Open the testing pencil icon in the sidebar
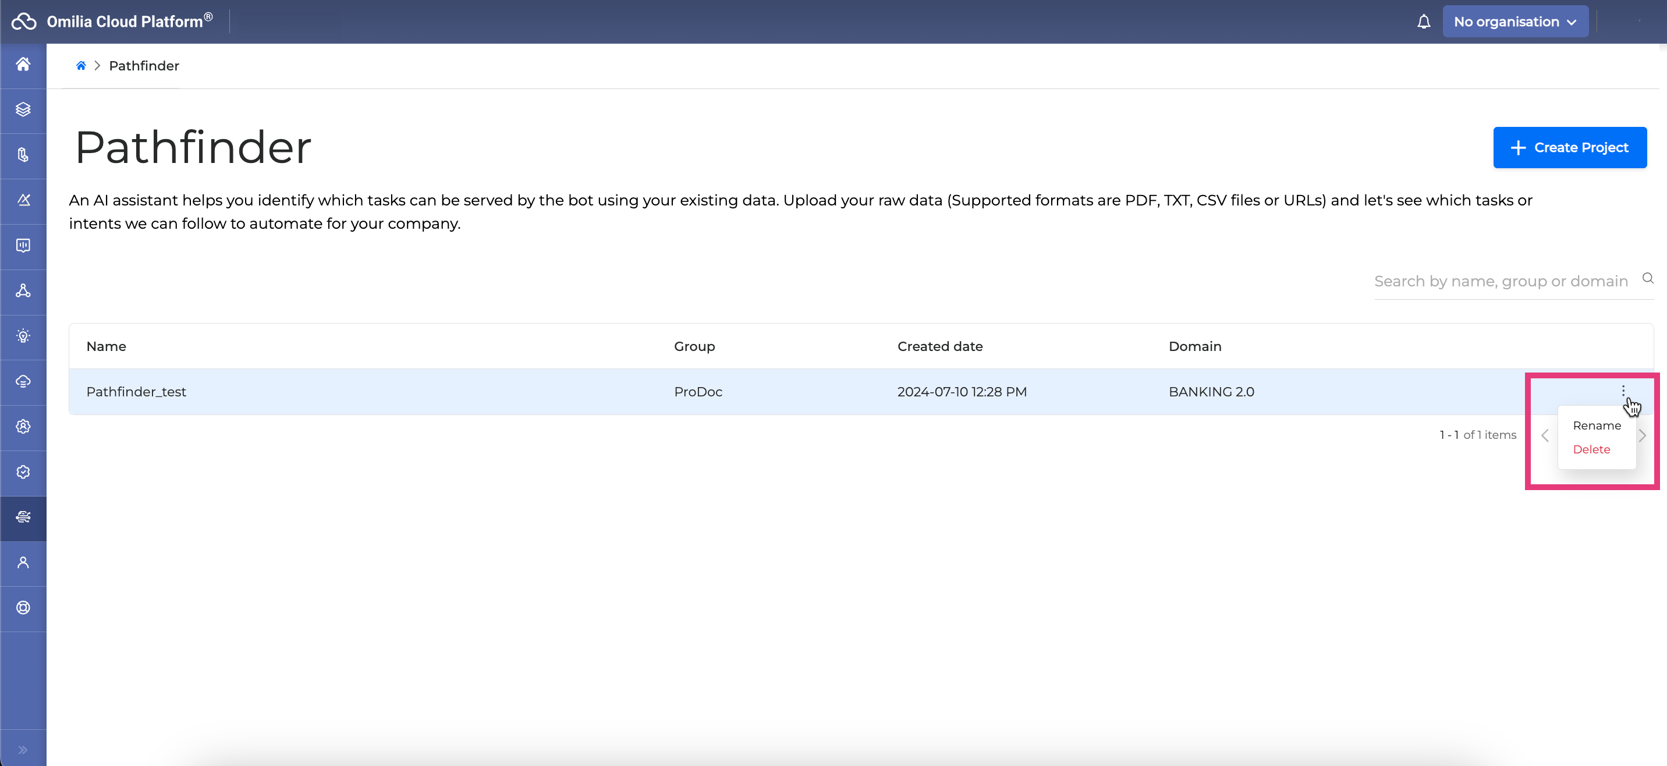This screenshot has width=1667, height=766. pos(23,200)
